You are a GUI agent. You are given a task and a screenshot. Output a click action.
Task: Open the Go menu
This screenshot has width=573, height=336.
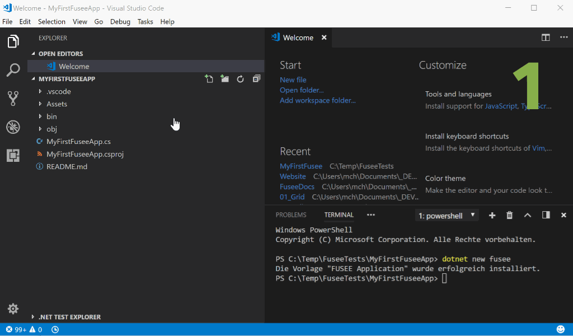pos(98,22)
